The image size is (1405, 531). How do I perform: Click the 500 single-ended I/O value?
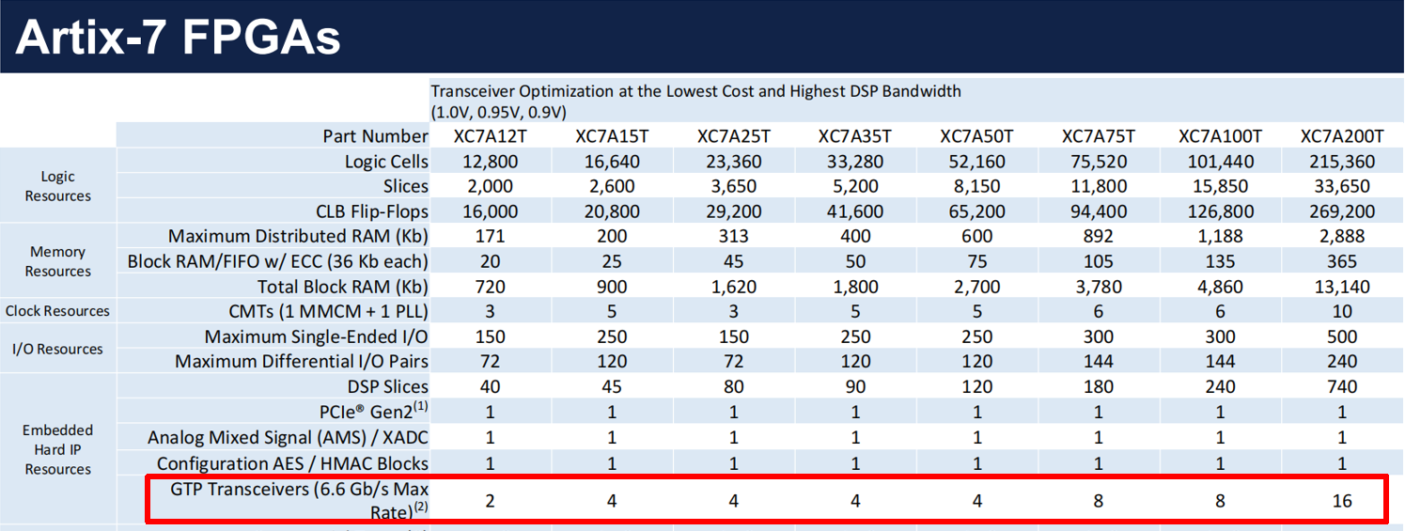(1342, 336)
